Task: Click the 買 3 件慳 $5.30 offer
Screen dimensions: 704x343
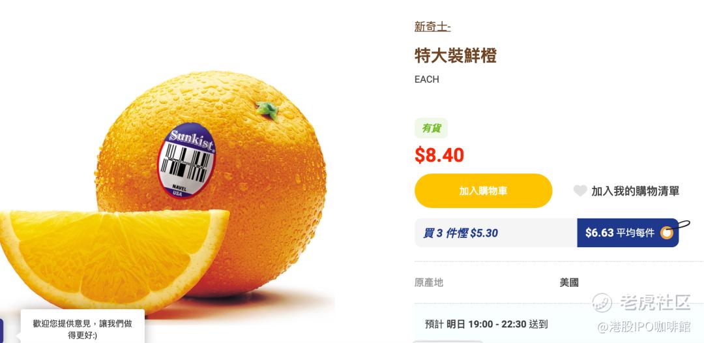Action: 460,233
